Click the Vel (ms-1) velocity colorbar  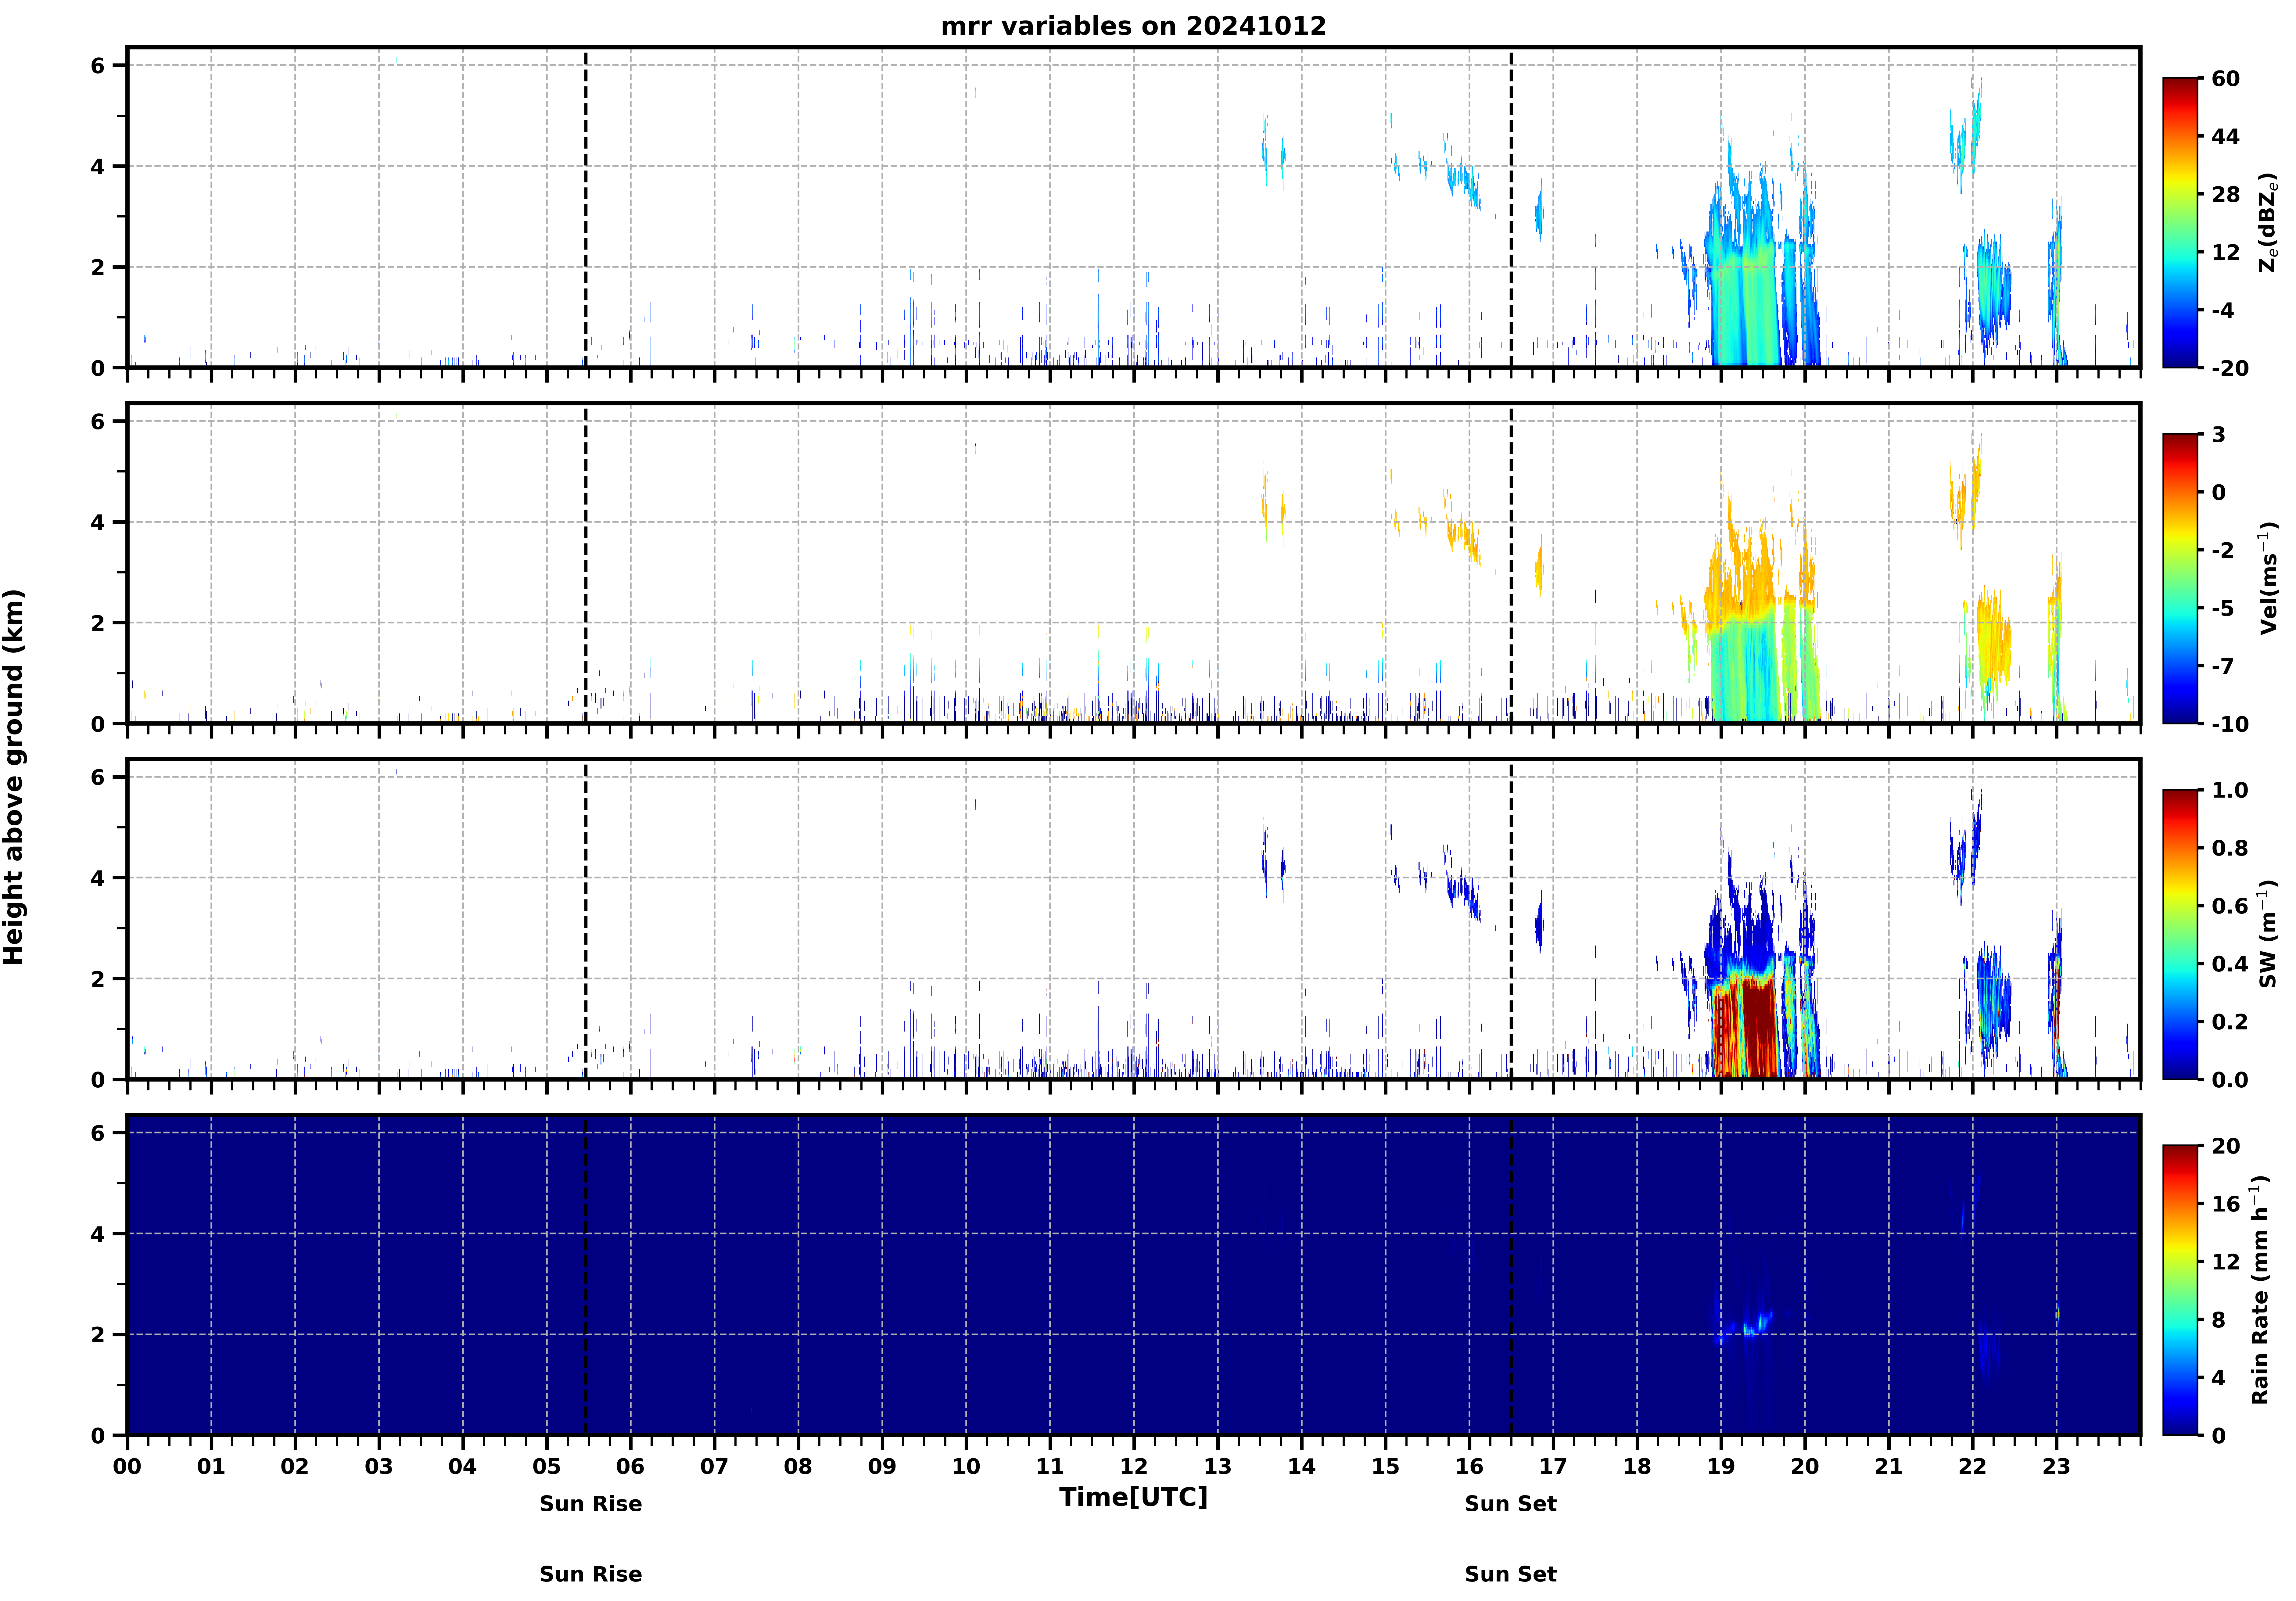(2180, 578)
